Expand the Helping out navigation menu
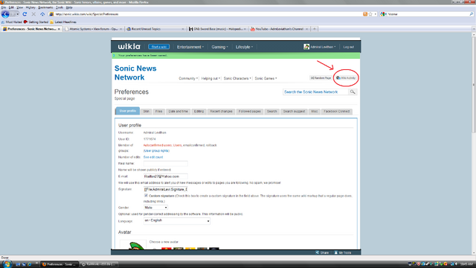This screenshot has height=268, width=476. 210,78
